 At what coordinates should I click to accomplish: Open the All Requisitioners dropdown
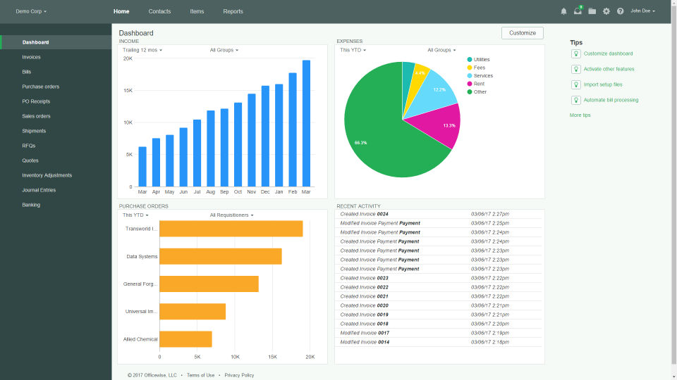pyautogui.click(x=231, y=215)
